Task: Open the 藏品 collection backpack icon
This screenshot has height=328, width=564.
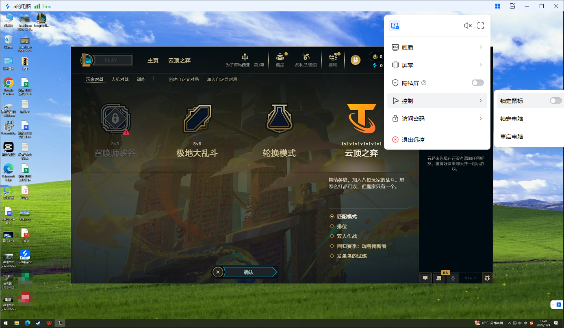Action: pyautogui.click(x=280, y=58)
